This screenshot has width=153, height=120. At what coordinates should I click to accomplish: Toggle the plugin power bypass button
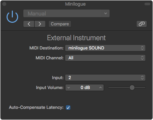click(12, 17)
